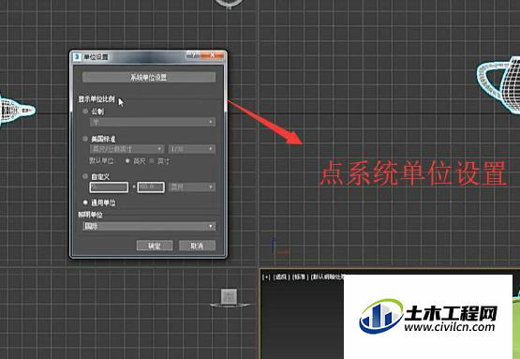Select the 通用单位 generic units radio option
The image size is (520, 359).
point(85,202)
